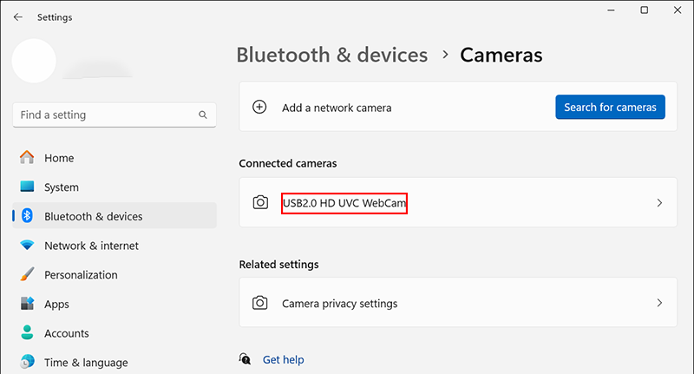The height and width of the screenshot is (374, 694).
Task: Click the Personalization paintbrush icon
Action: (x=27, y=275)
